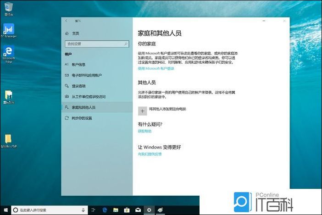Viewport: 322px width, 215px height.
Task: Open Task View from the taskbar
Action: [93, 210]
